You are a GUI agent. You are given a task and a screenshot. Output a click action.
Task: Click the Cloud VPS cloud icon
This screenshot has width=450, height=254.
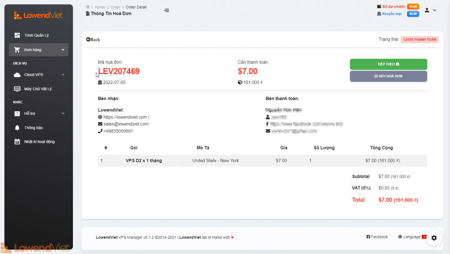coord(17,75)
